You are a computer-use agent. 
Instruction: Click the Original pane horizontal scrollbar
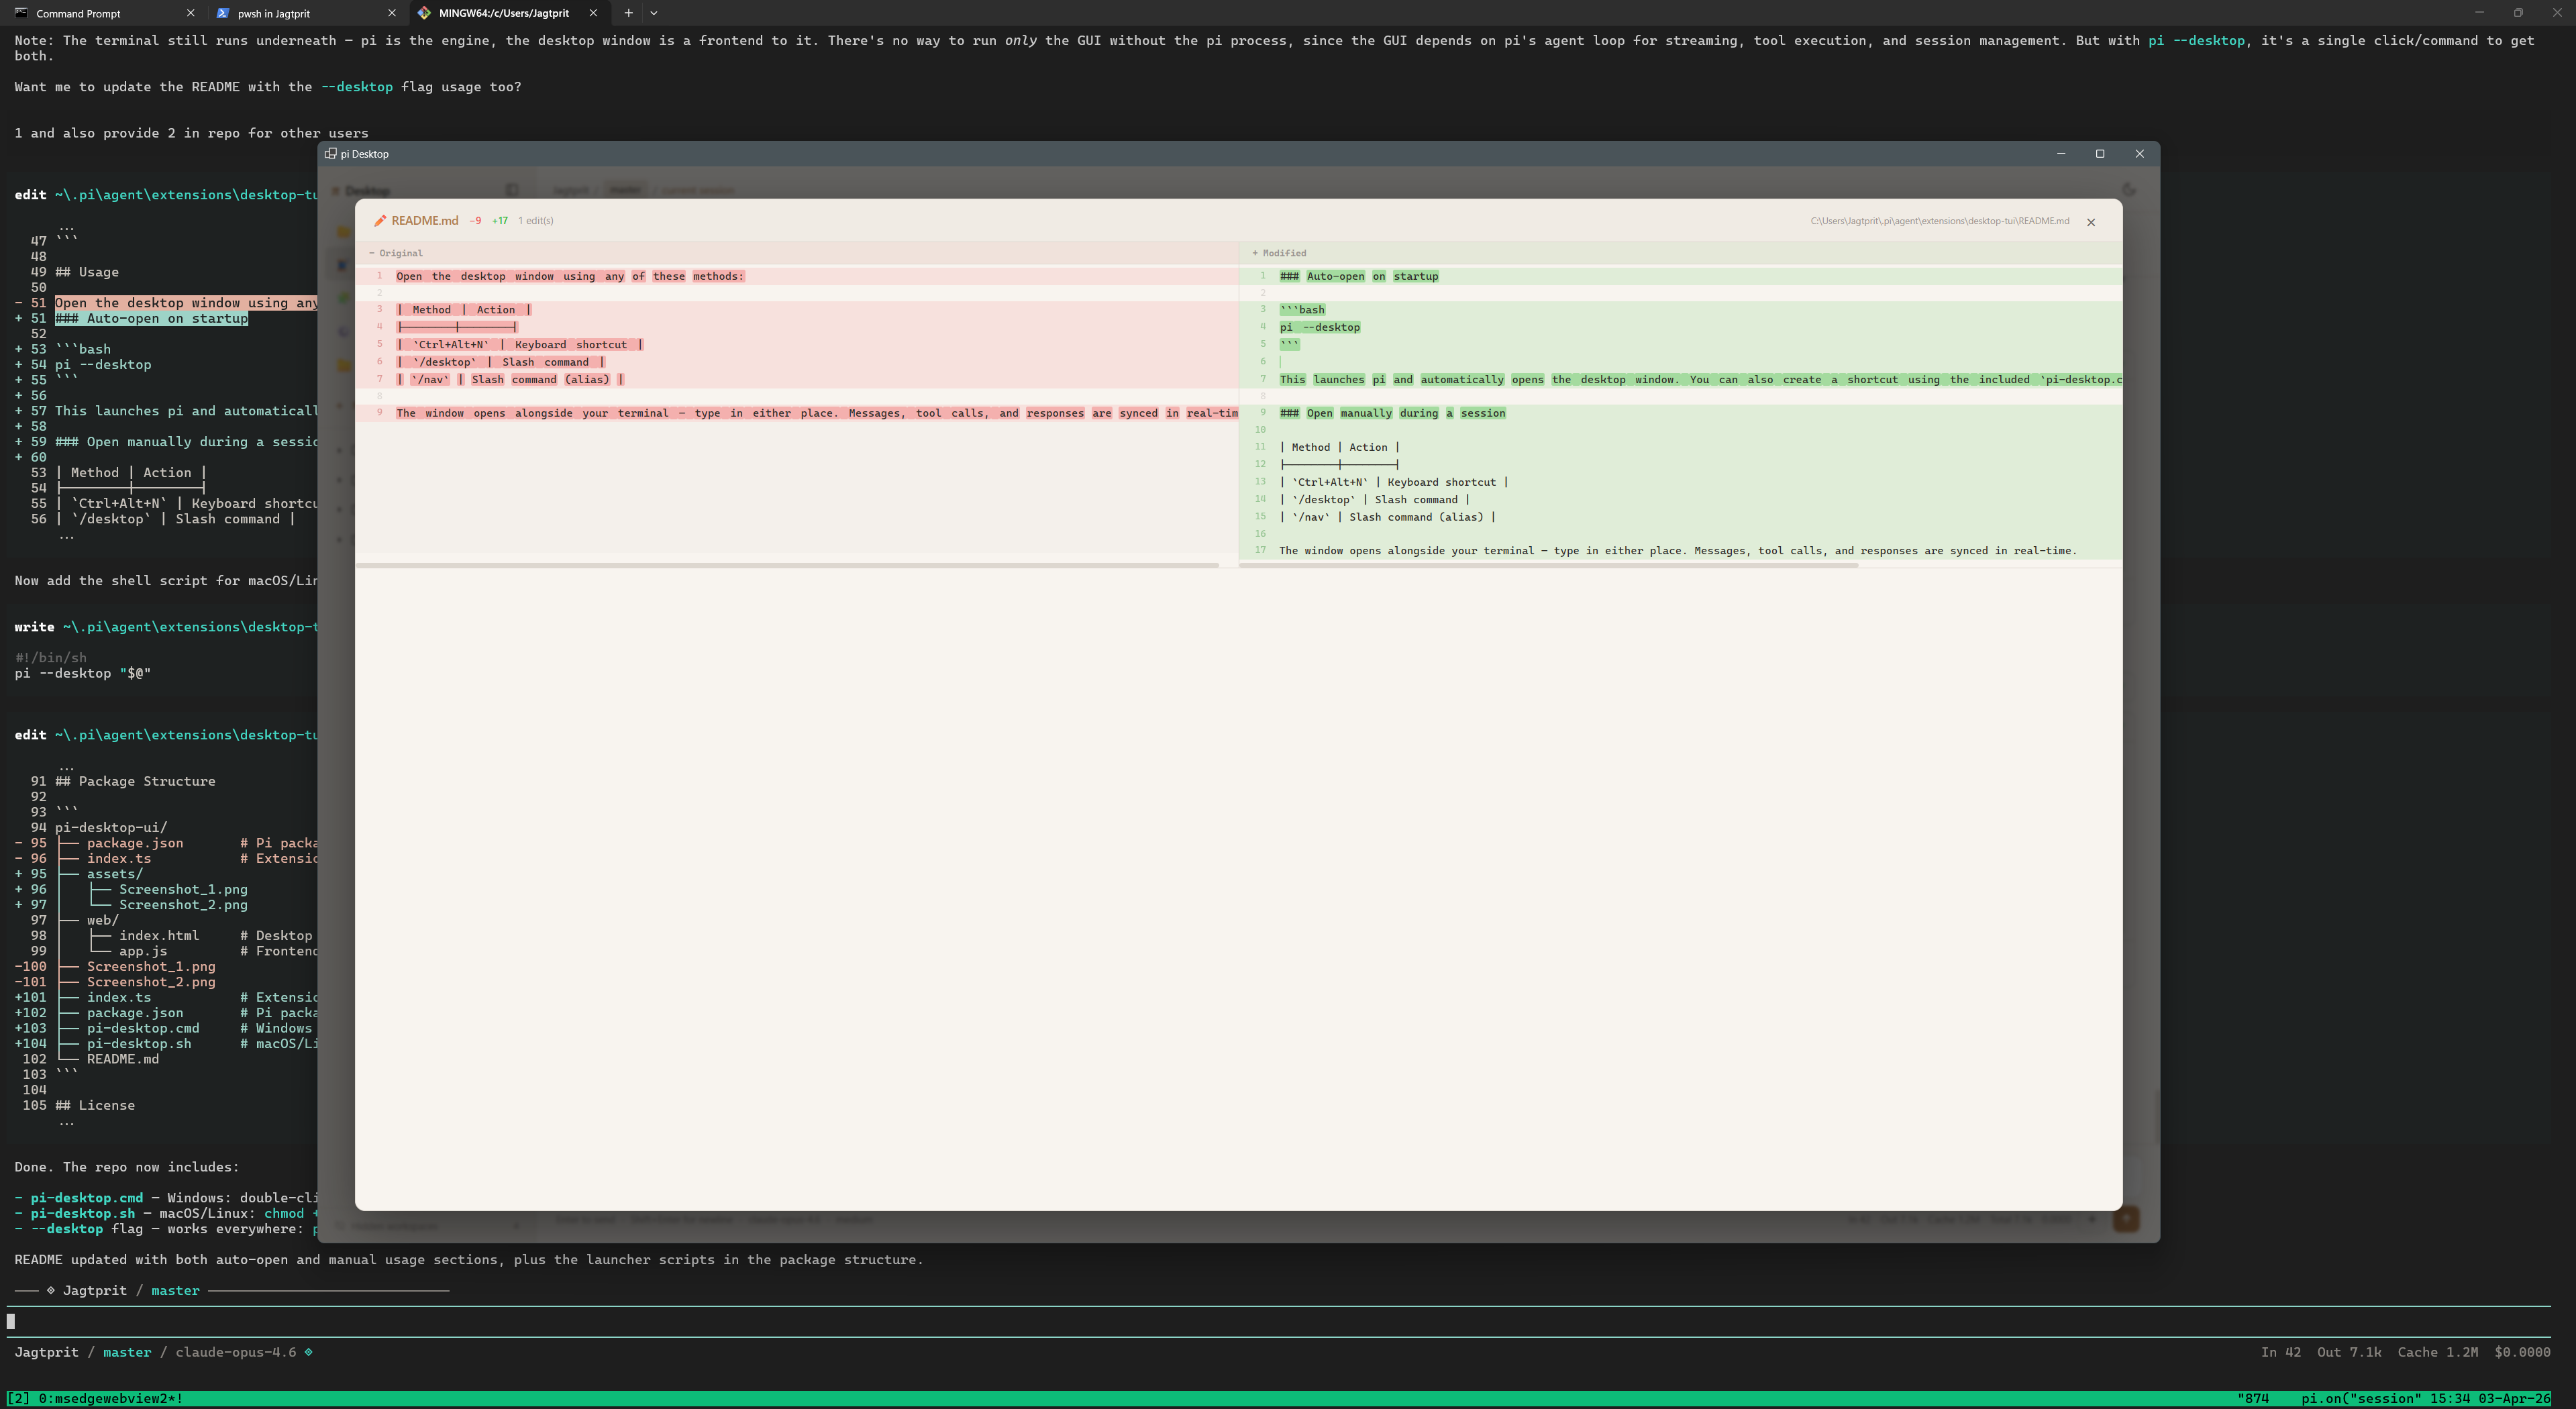point(787,566)
